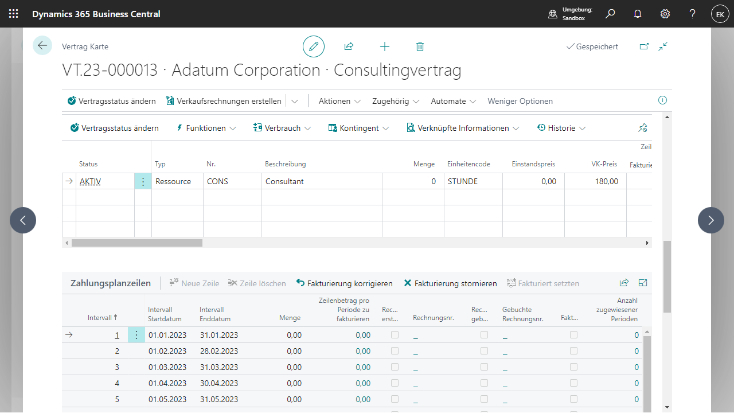
Task: Click Dynamics 365 Business Central title
Action: click(96, 14)
